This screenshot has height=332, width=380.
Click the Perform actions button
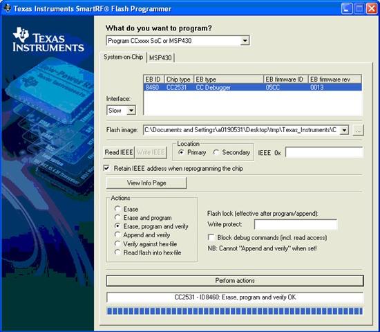(235, 281)
